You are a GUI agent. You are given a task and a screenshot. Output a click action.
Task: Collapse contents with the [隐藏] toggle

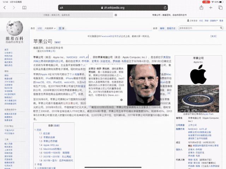[x=56, y=126]
